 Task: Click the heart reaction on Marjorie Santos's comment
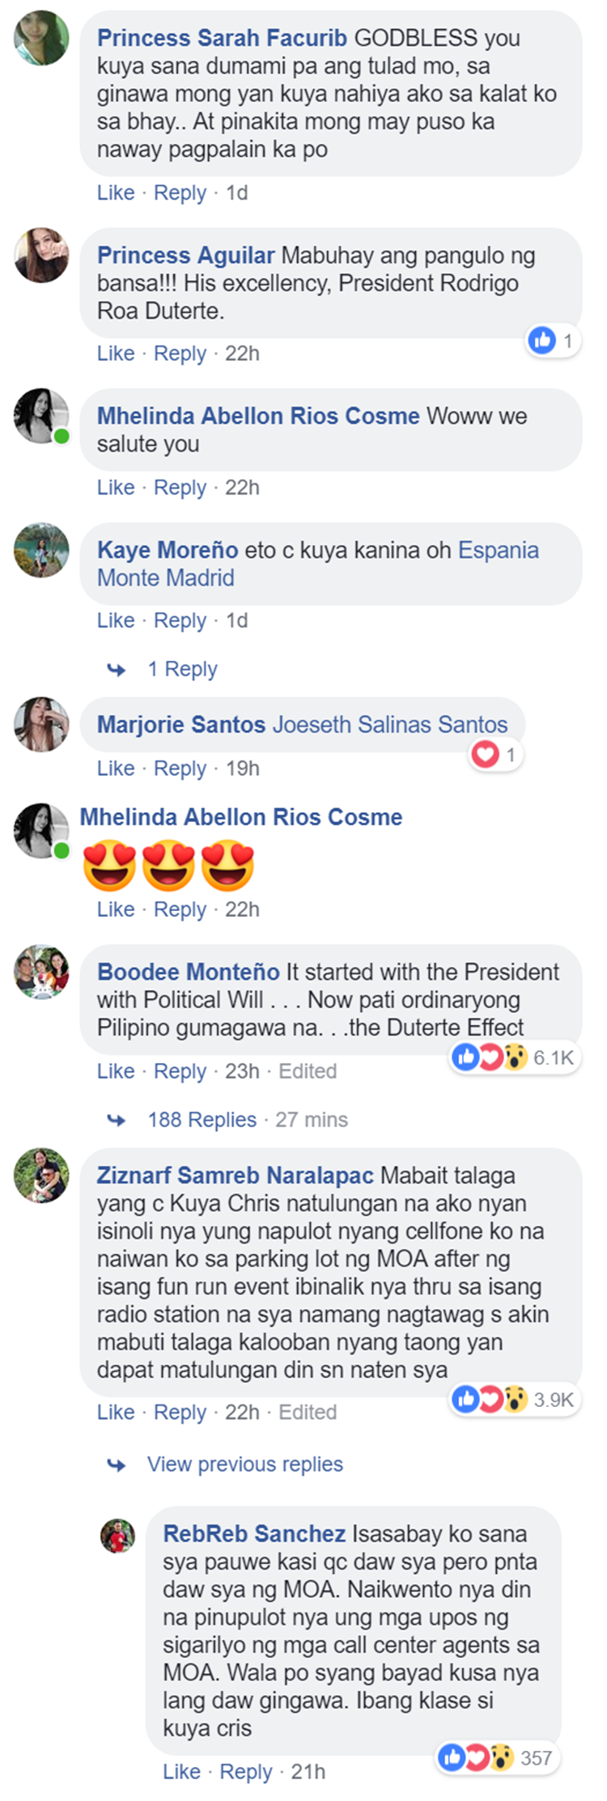tap(496, 755)
